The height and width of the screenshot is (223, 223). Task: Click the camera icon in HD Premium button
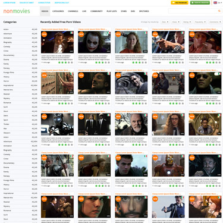pos(174,2)
